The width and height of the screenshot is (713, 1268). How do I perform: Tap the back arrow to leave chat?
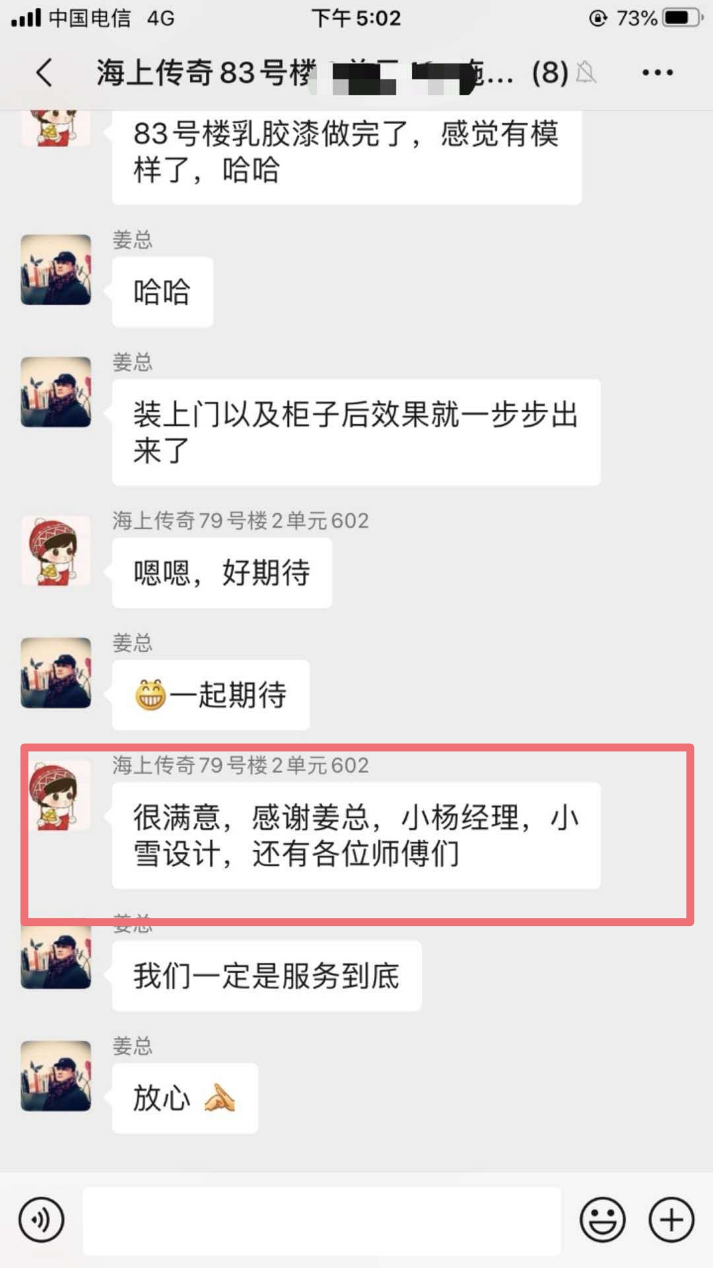point(44,73)
